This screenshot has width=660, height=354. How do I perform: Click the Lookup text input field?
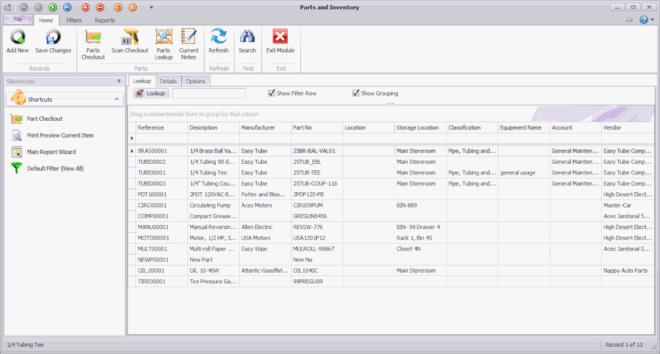[x=209, y=93]
